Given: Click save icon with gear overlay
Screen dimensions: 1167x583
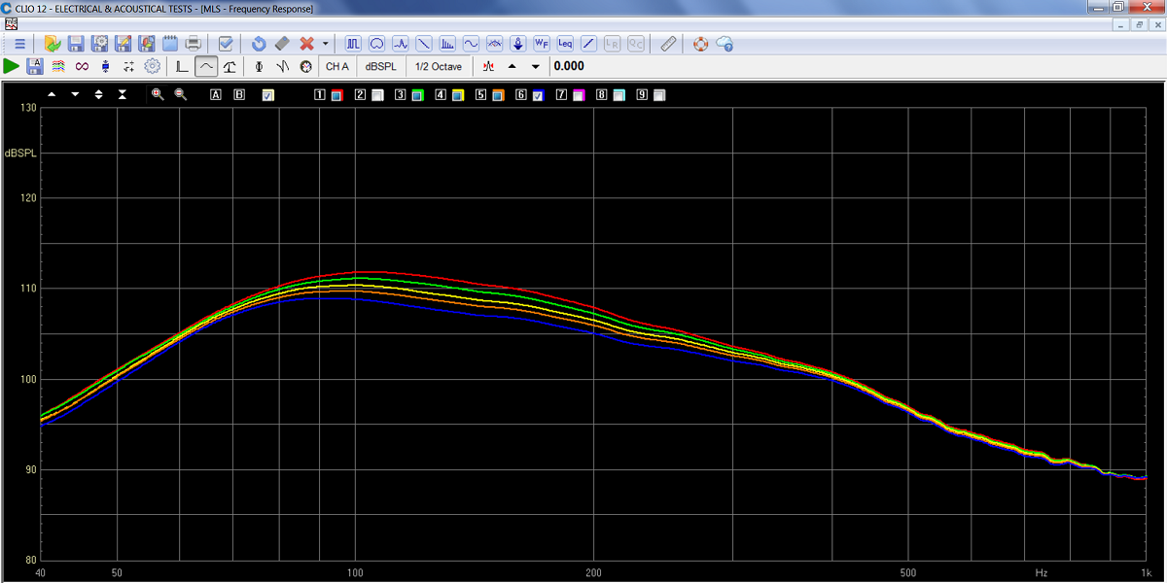Looking at the screenshot, I should point(99,44).
